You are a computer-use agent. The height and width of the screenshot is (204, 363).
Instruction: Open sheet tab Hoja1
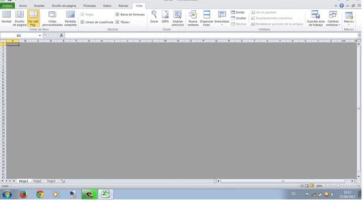click(x=23, y=181)
